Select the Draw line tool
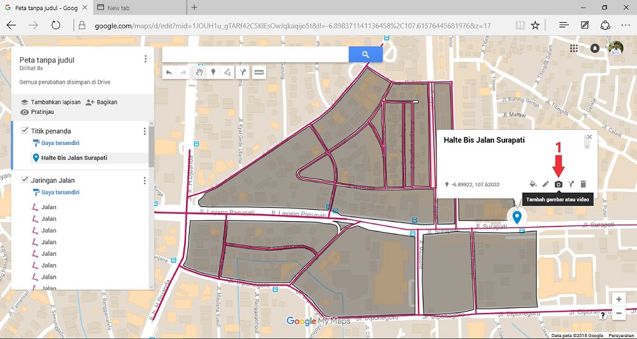Viewport: 637px width, 339px height. tap(227, 73)
